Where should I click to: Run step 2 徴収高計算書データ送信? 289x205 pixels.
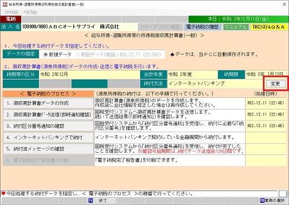coord(48,114)
